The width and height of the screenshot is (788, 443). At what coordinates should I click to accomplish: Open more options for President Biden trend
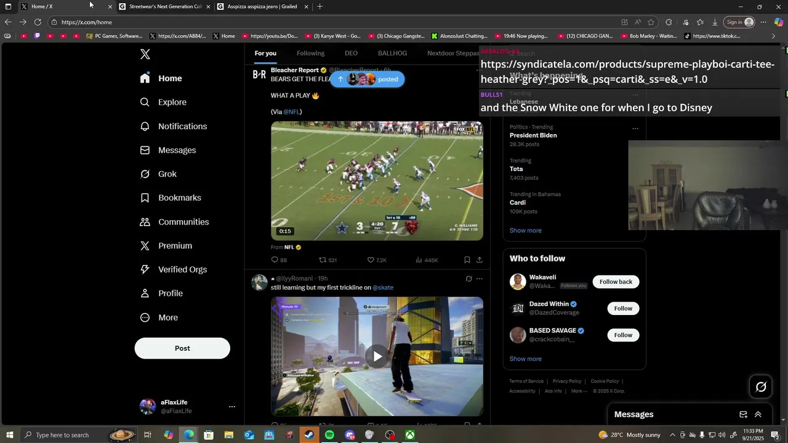pos(635,129)
